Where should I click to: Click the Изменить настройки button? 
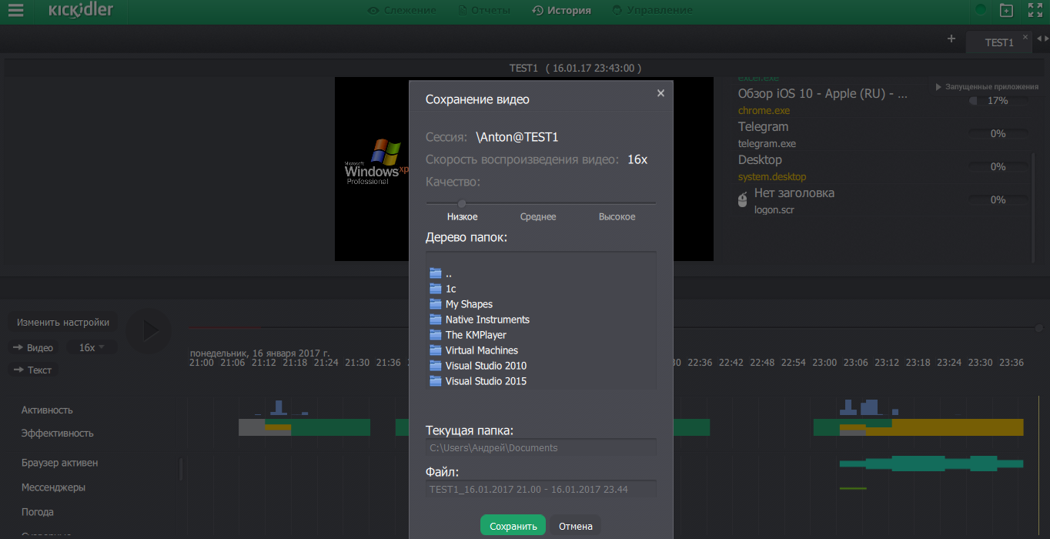pos(63,323)
